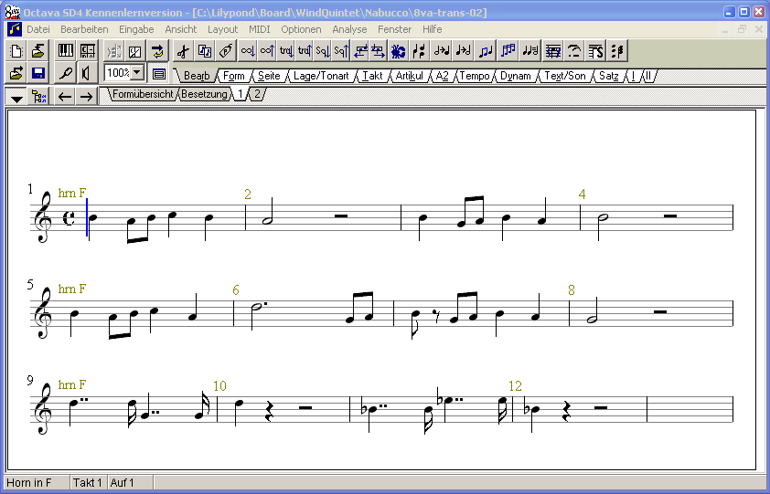The width and height of the screenshot is (770, 494).
Task: Toggle the loudspeaker playback icon
Action: click(87, 74)
